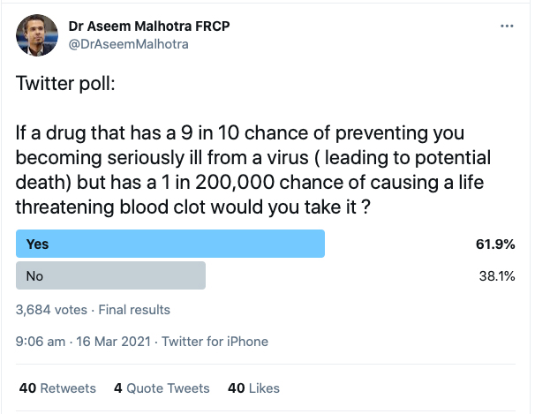
Task: Open the 'Twitter for iPhone' source link
Action: pos(215,341)
